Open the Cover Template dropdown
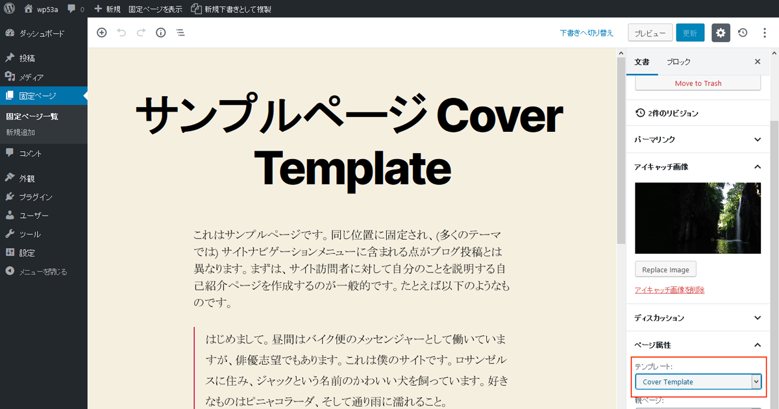 pyautogui.click(x=699, y=382)
